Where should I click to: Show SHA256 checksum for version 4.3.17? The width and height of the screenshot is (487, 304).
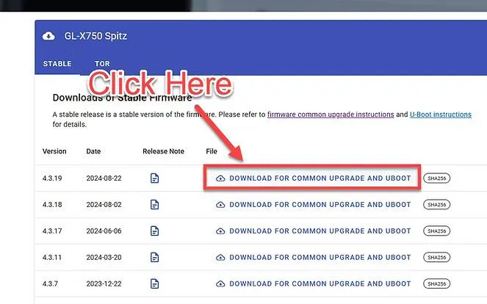point(437,231)
